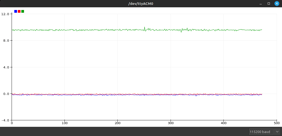Click the 0.0 y-axis label
This screenshot has width=282, height=136.
[x=6, y=94]
